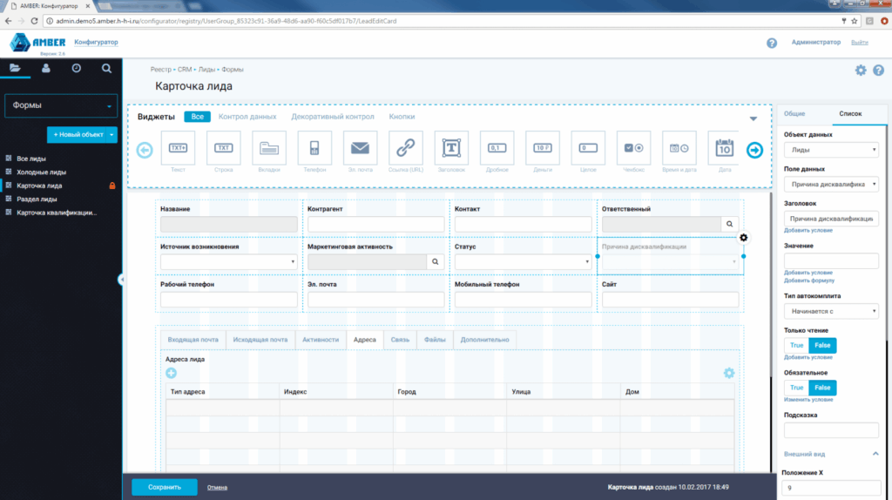
Task: Set Только чтение to True
Action: pos(796,345)
